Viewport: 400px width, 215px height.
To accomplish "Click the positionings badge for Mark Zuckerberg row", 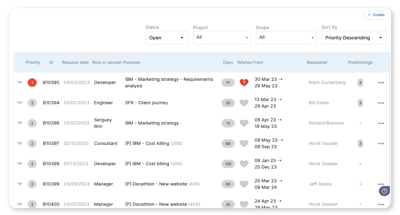I will [x=360, y=83].
